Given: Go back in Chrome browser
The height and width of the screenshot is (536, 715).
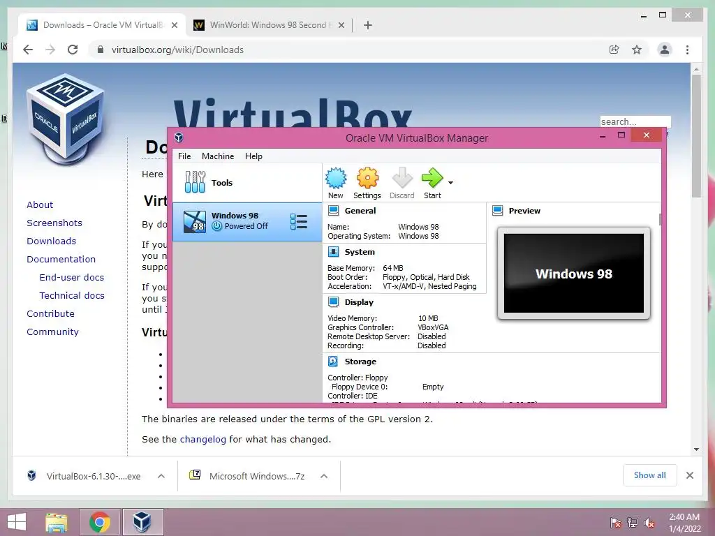Looking at the screenshot, I should tap(28, 50).
